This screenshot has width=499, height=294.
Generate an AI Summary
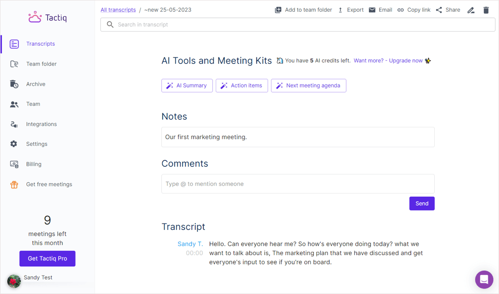pyautogui.click(x=187, y=86)
